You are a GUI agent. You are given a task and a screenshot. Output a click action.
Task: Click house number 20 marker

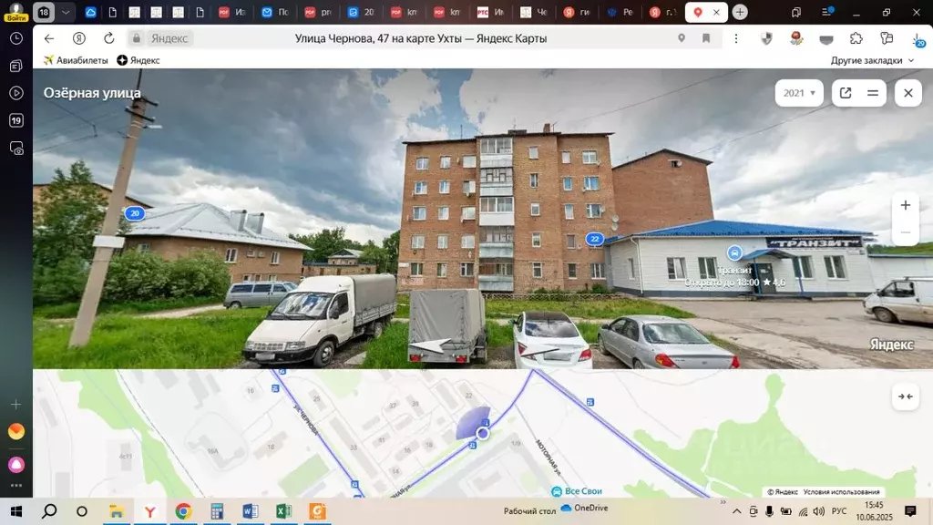pyautogui.click(x=135, y=213)
